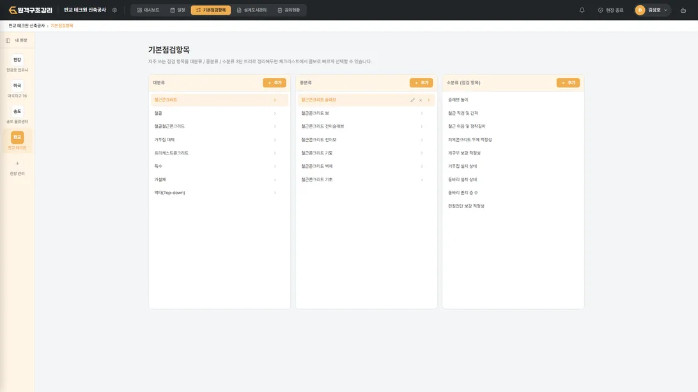Add a new 소분류 점검 항목 with 추가

point(568,82)
